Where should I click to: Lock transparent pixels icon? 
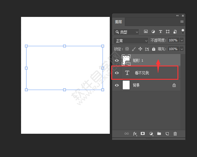click(x=127, y=49)
